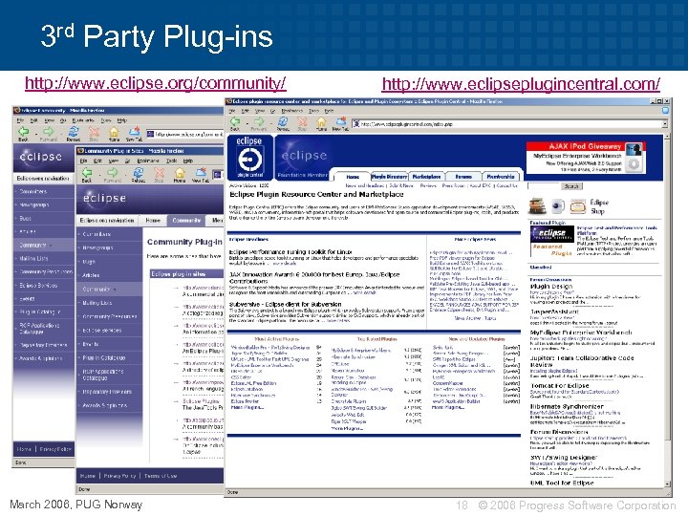
Task: Click the eclipse plugin central logo
Action: [249, 158]
